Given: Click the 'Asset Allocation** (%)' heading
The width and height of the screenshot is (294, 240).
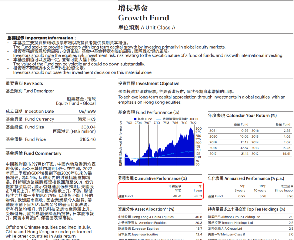Looking at the screenshot, I should [154, 209].
